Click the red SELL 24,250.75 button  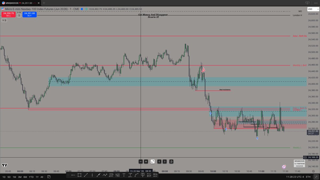click(9, 14)
